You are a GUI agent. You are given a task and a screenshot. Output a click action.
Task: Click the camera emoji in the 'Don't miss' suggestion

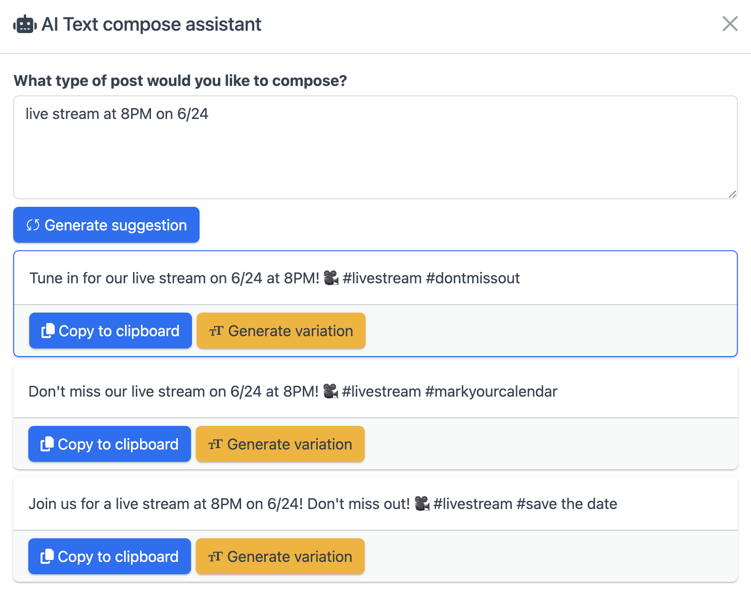[330, 391]
